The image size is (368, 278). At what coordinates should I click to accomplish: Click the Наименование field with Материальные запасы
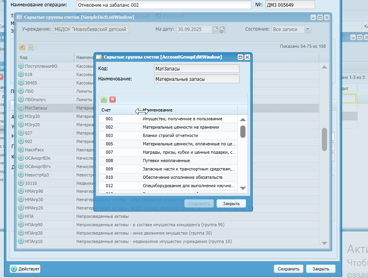point(197,79)
